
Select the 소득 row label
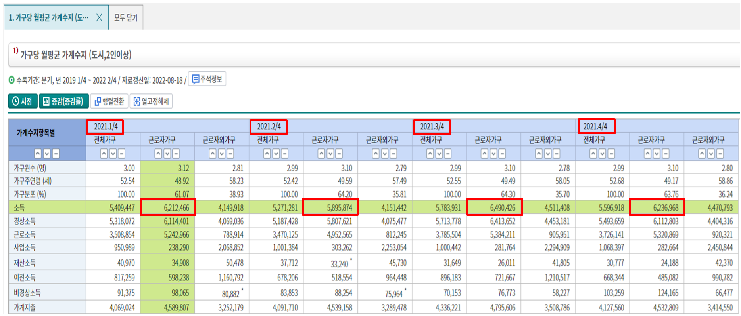[x=19, y=207]
